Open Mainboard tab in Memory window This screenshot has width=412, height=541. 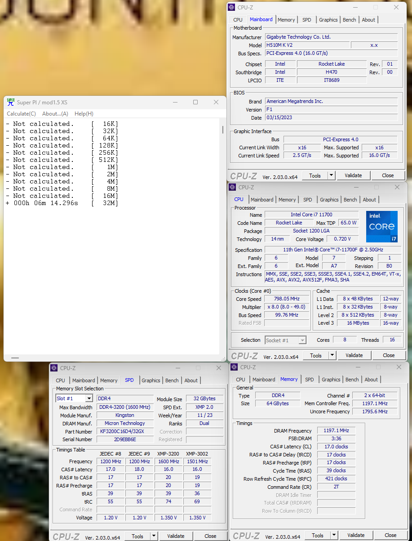[x=264, y=380]
